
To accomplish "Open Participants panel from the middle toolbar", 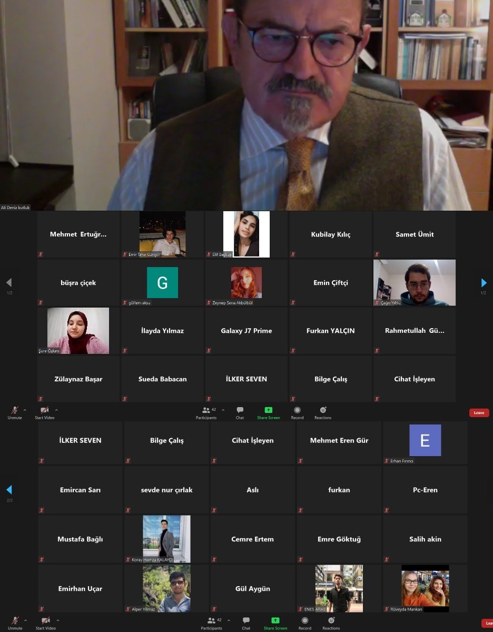I will pos(205,412).
